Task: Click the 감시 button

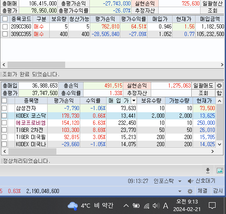Action: (x=218, y=191)
